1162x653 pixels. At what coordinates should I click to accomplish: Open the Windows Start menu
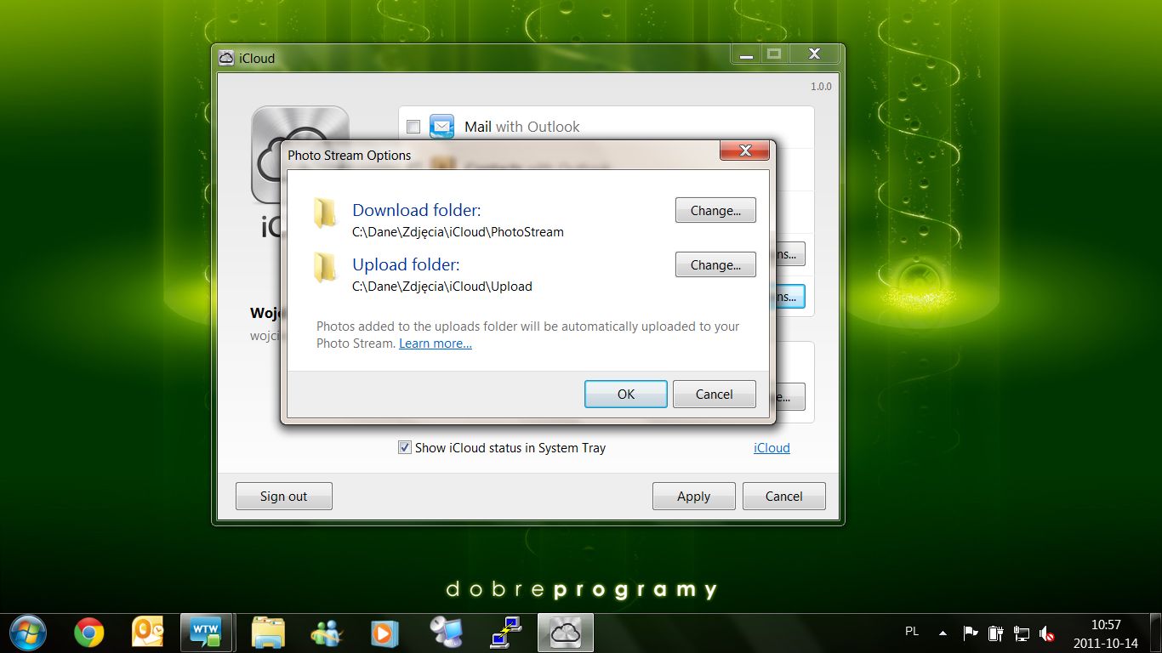(x=28, y=633)
